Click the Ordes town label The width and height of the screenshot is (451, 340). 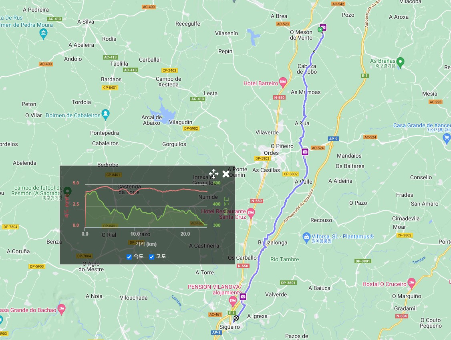pyautogui.click(x=271, y=153)
